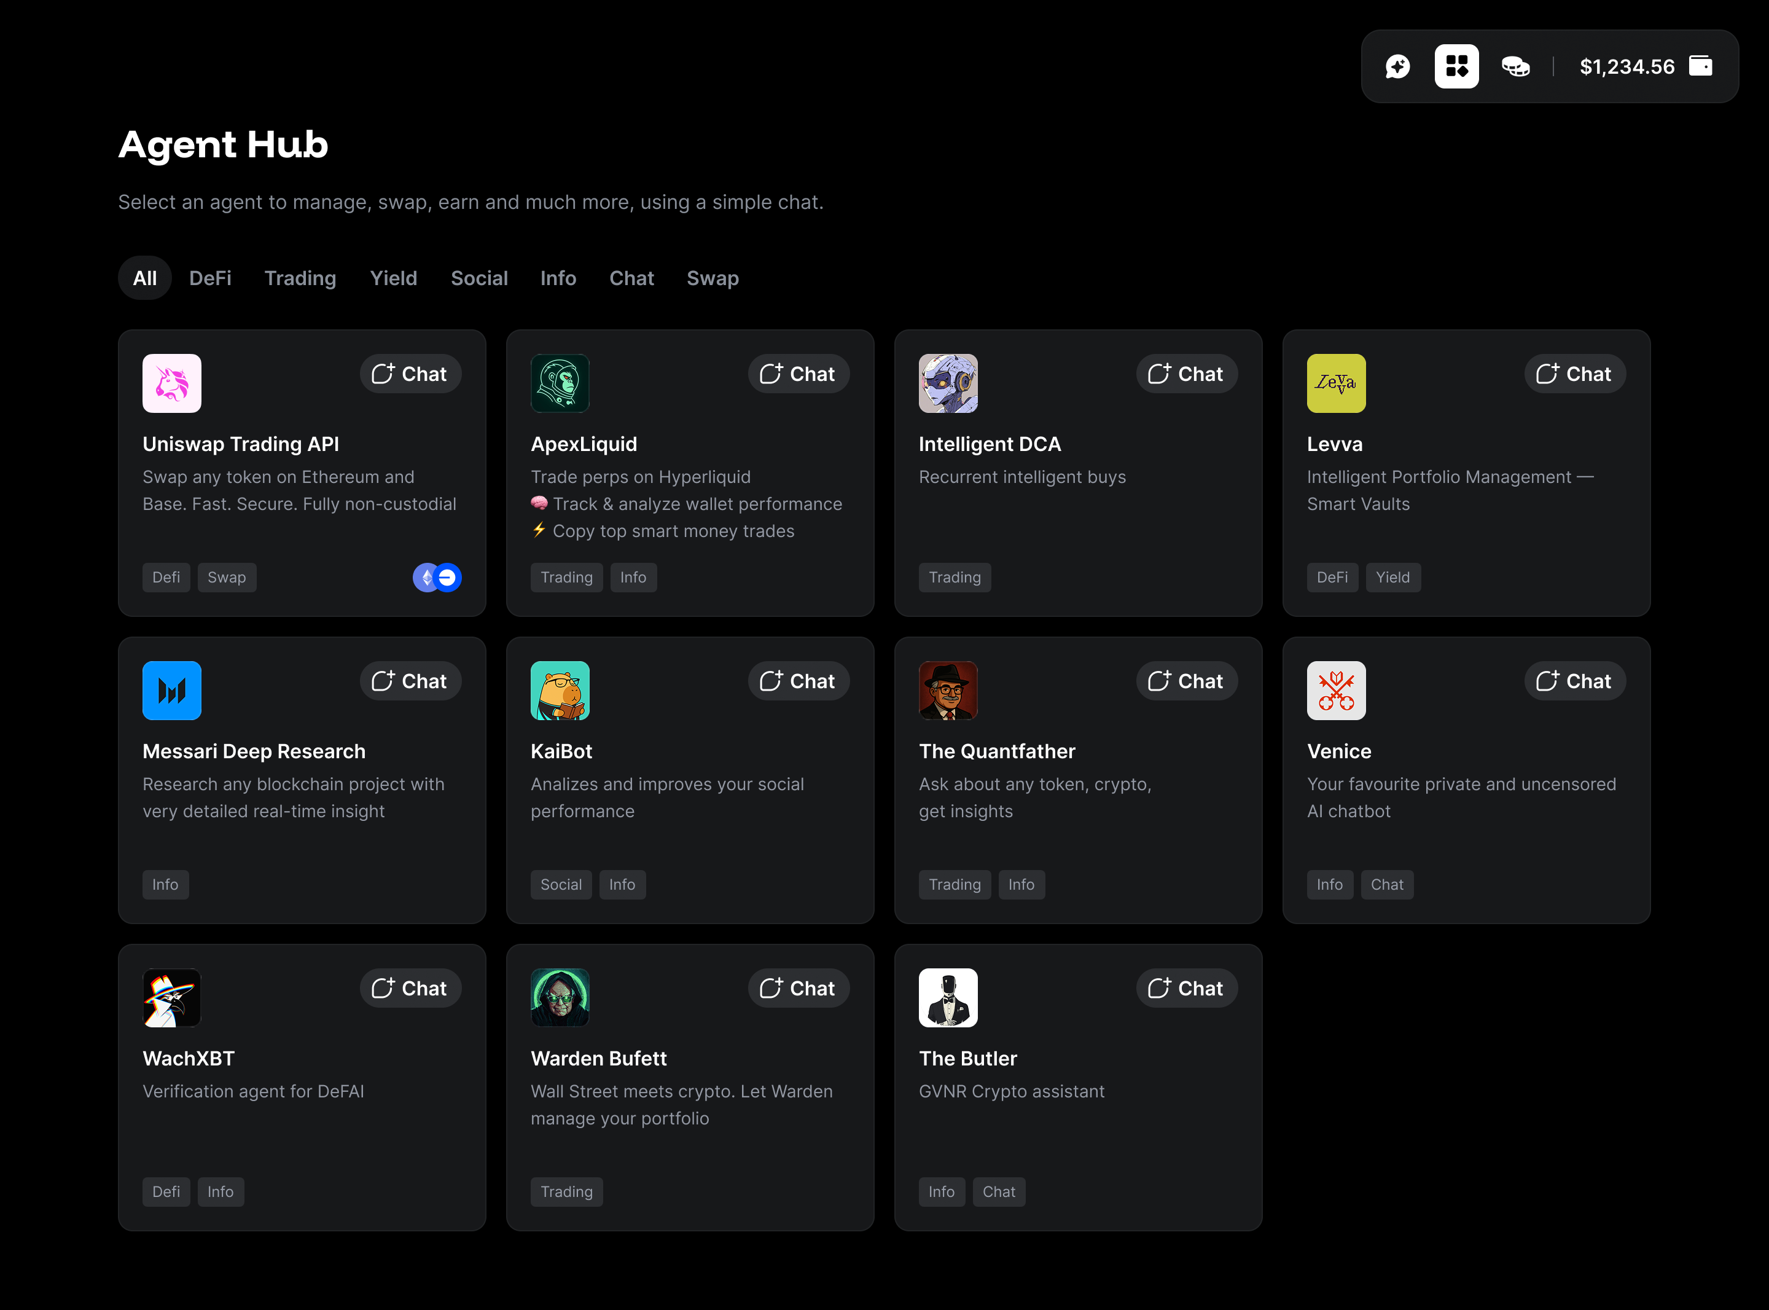Screen dimensions: 1769x1310
Task: Click the $1,234.56 balance amount
Action: pos(1626,66)
